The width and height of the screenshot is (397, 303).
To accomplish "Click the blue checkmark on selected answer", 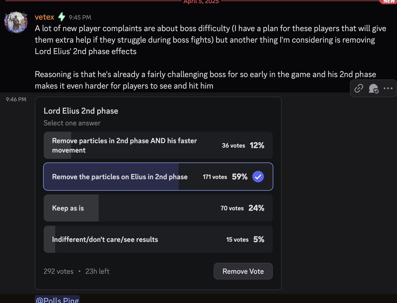I will coord(258,177).
